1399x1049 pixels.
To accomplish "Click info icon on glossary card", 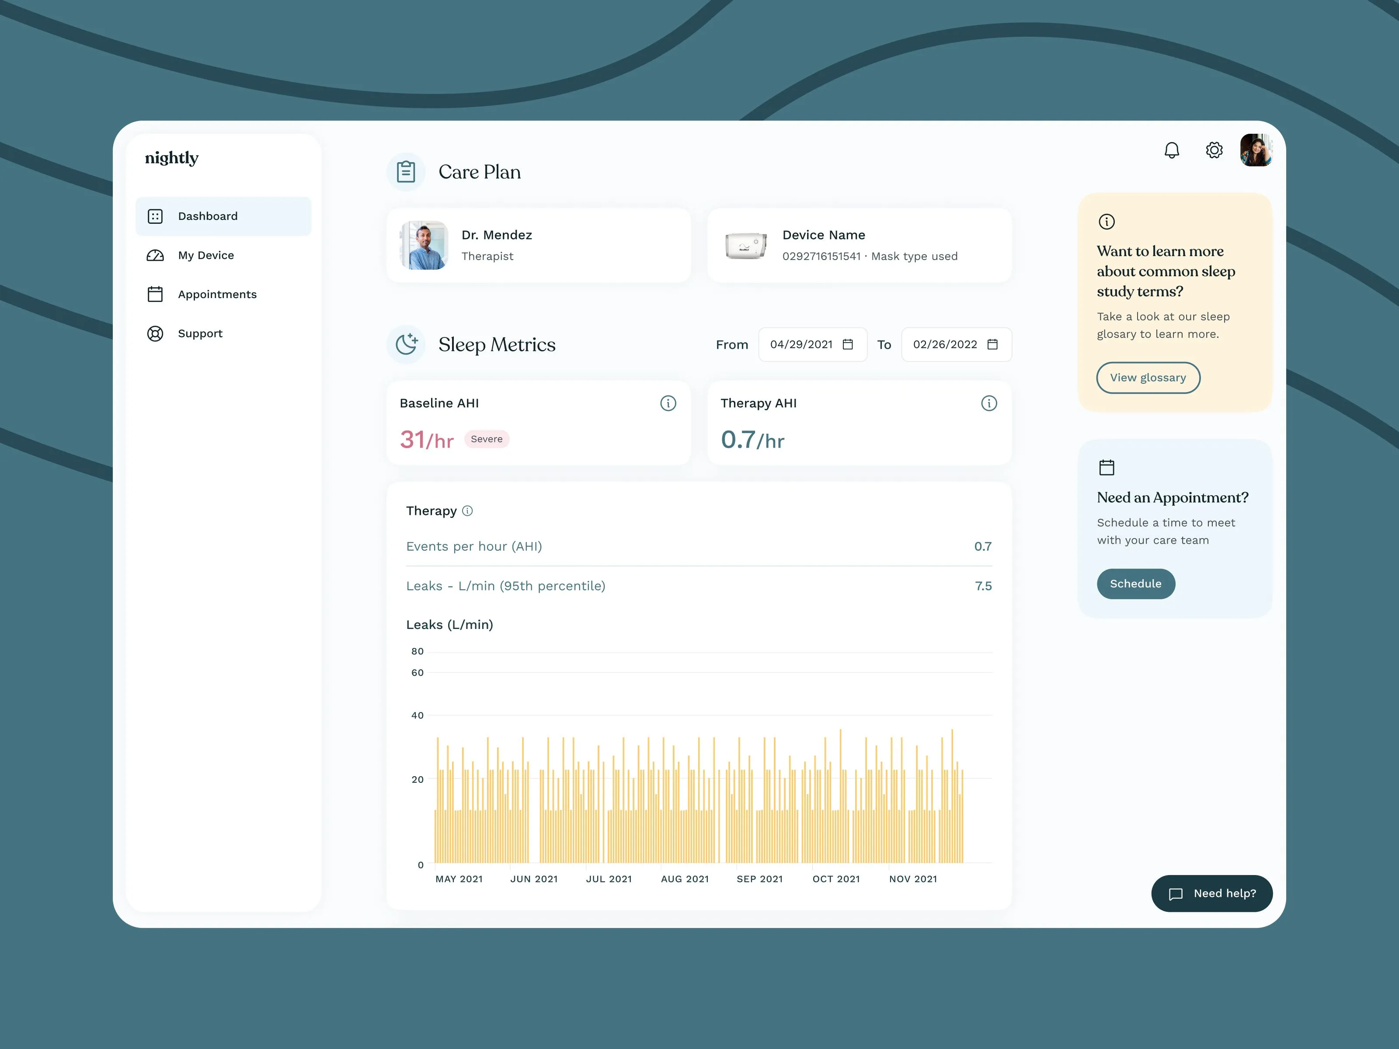I will (x=1106, y=221).
